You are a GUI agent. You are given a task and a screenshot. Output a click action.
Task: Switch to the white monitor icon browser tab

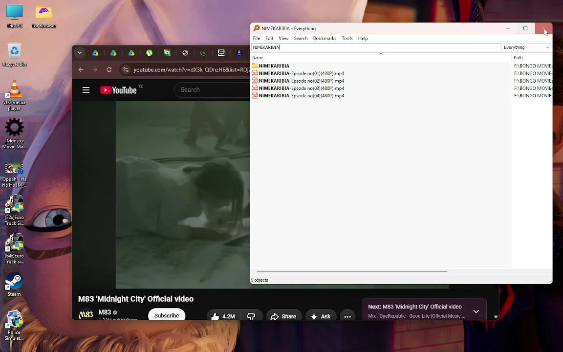221,53
